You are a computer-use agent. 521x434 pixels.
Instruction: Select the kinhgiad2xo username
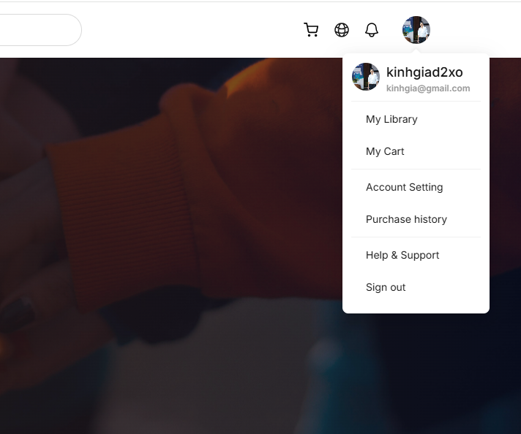click(424, 72)
